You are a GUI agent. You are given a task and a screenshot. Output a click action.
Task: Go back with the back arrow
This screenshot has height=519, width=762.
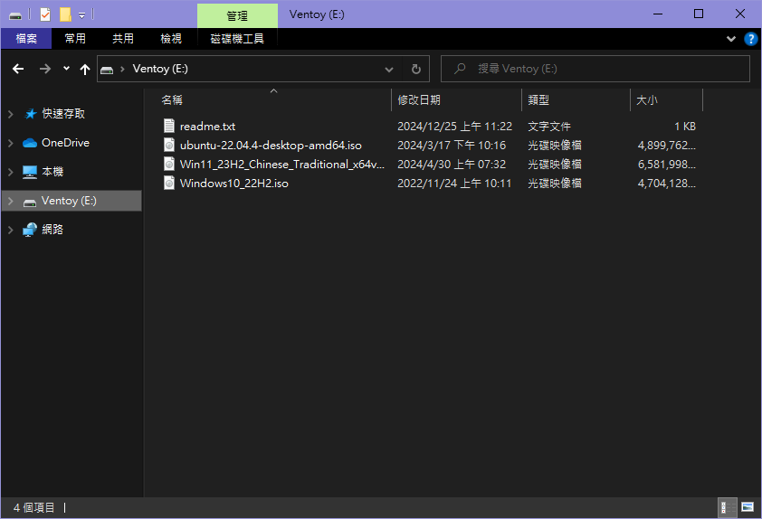pos(18,69)
